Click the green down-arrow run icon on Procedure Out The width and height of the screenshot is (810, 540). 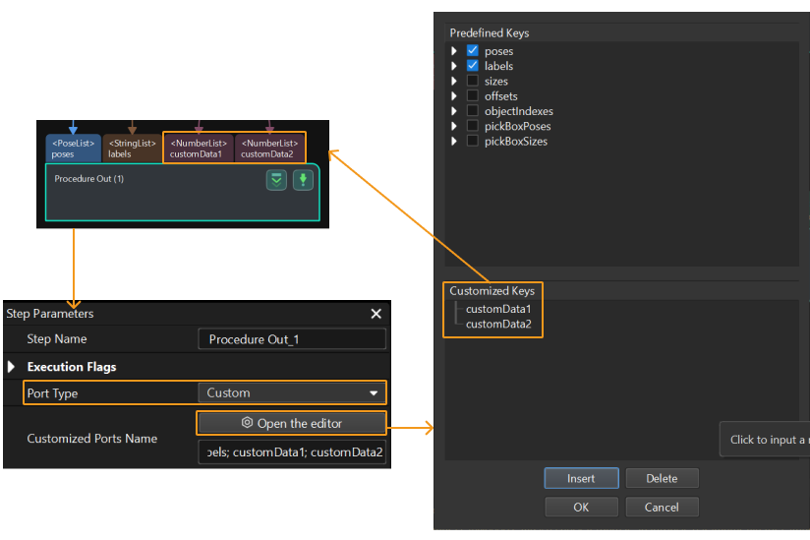click(x=303, y=180)
